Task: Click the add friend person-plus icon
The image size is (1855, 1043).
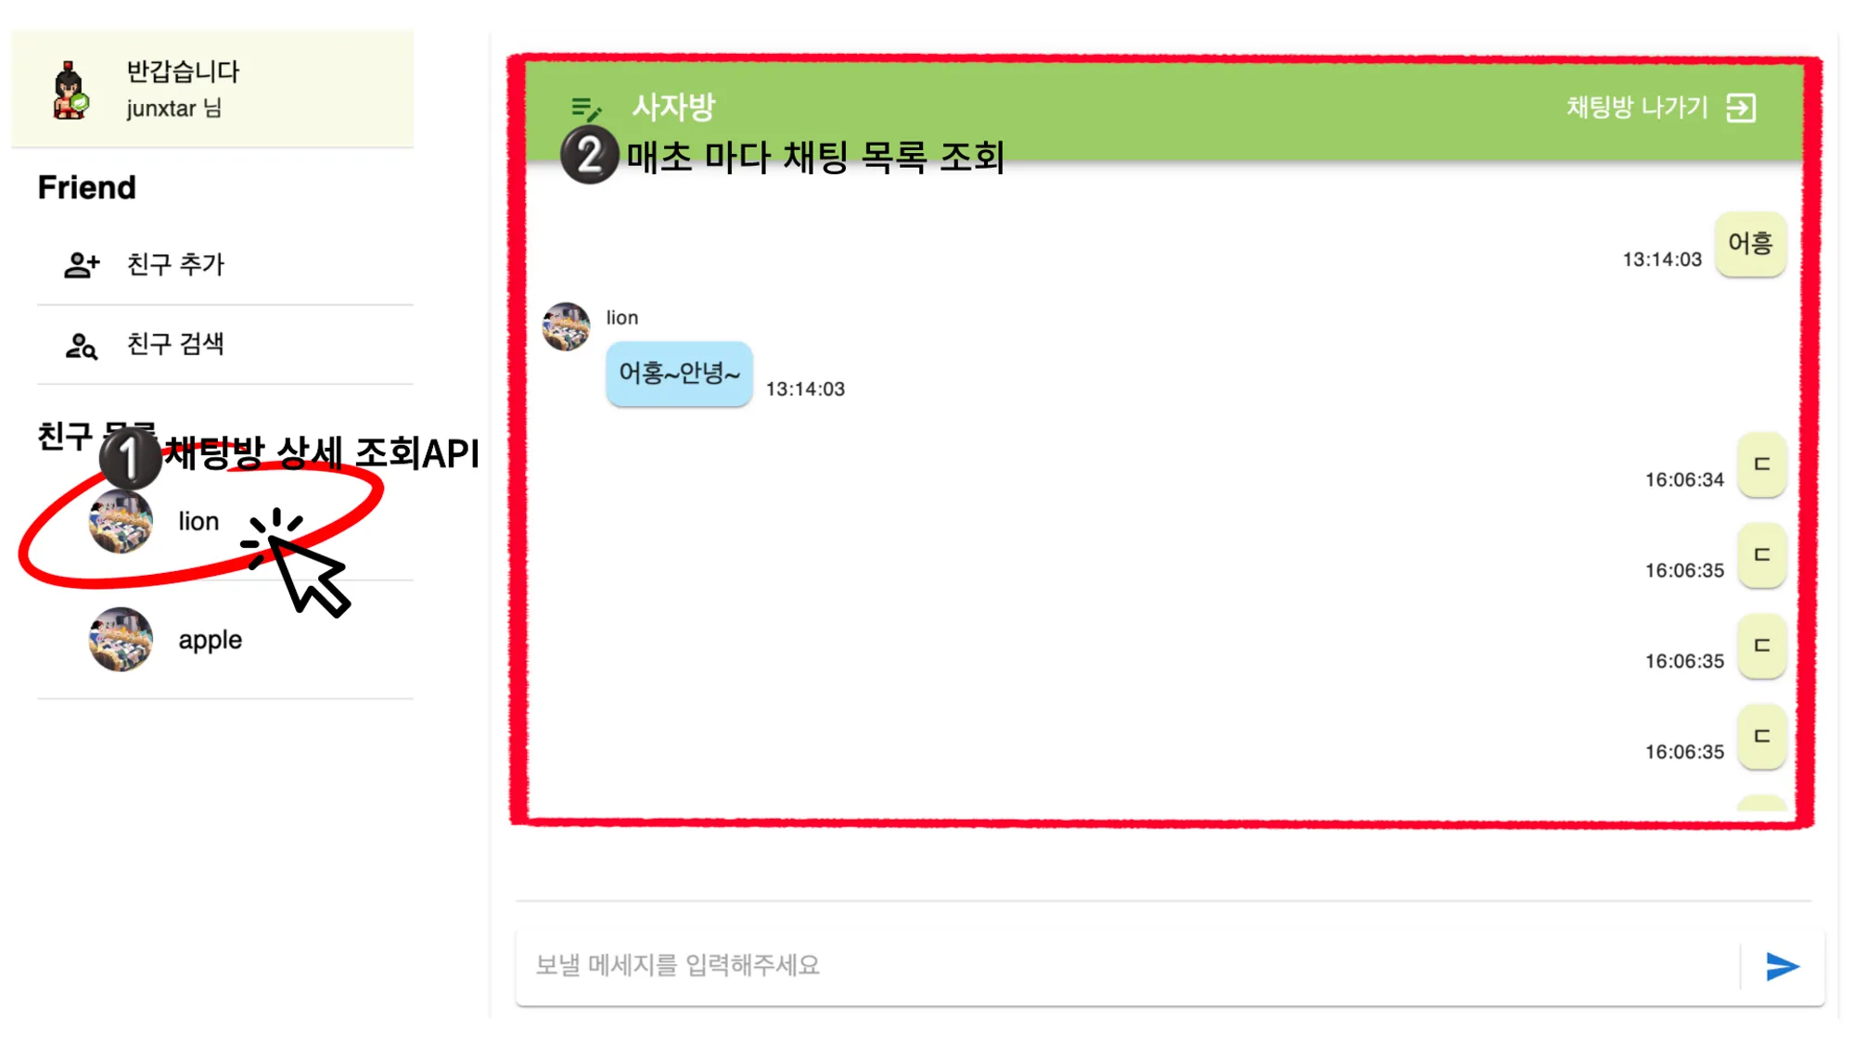Action: (82, 265)
